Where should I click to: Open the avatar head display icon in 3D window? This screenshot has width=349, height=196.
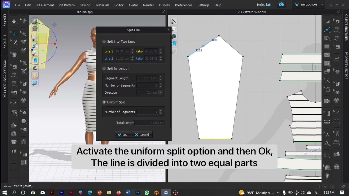click(x=35, y=75)
